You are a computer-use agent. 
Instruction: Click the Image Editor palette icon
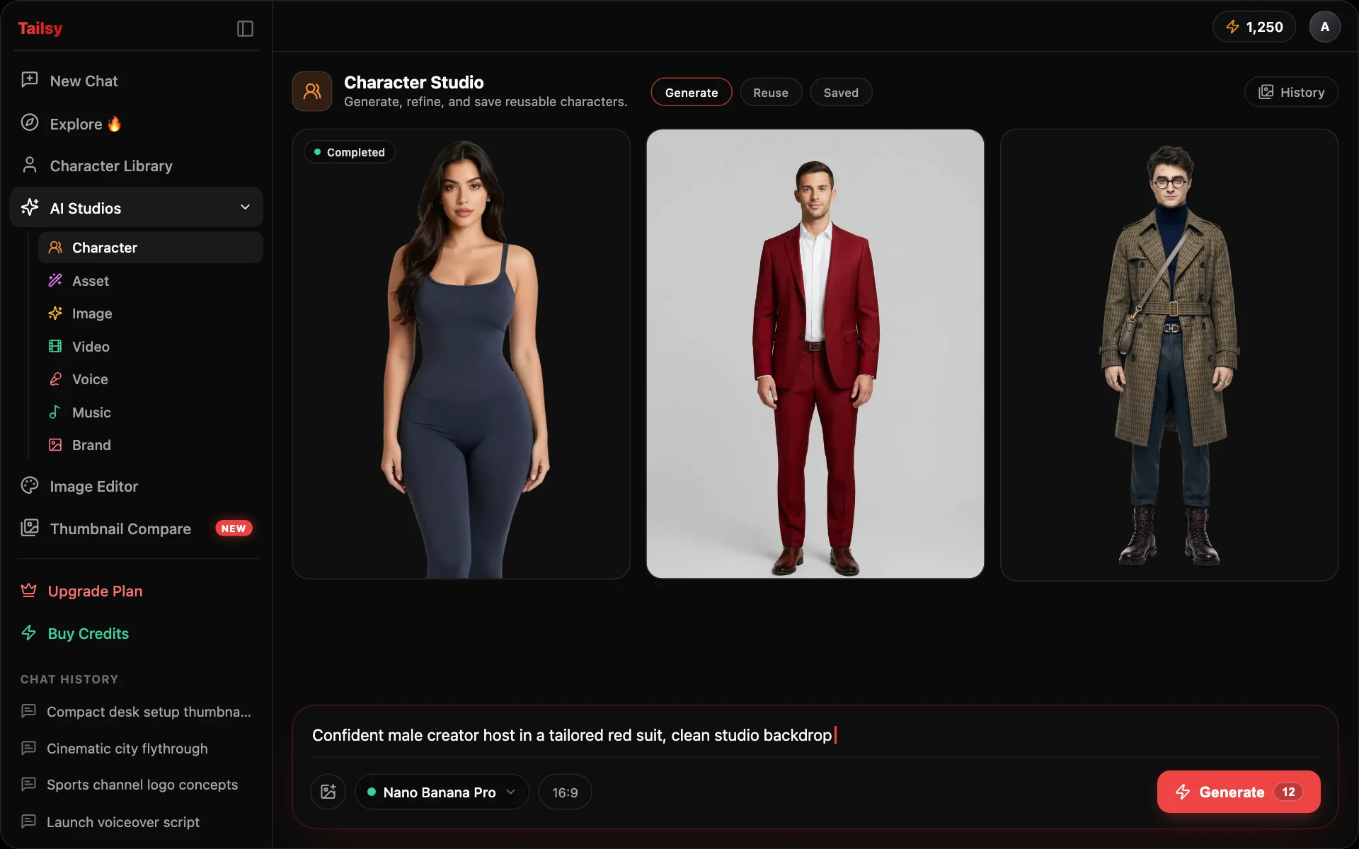(x=30, y=485)
